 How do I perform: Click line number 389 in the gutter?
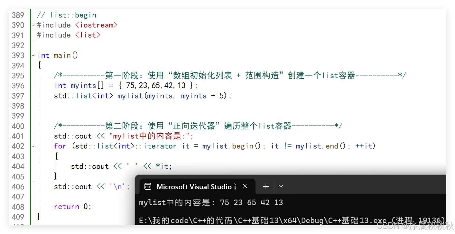click(x=18, y=15)
